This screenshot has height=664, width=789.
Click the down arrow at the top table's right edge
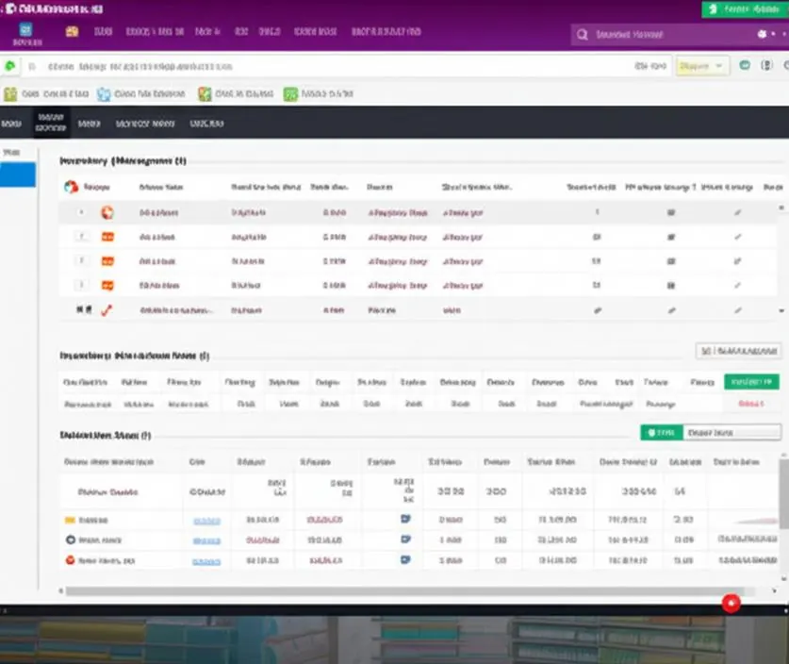point(781,311)
